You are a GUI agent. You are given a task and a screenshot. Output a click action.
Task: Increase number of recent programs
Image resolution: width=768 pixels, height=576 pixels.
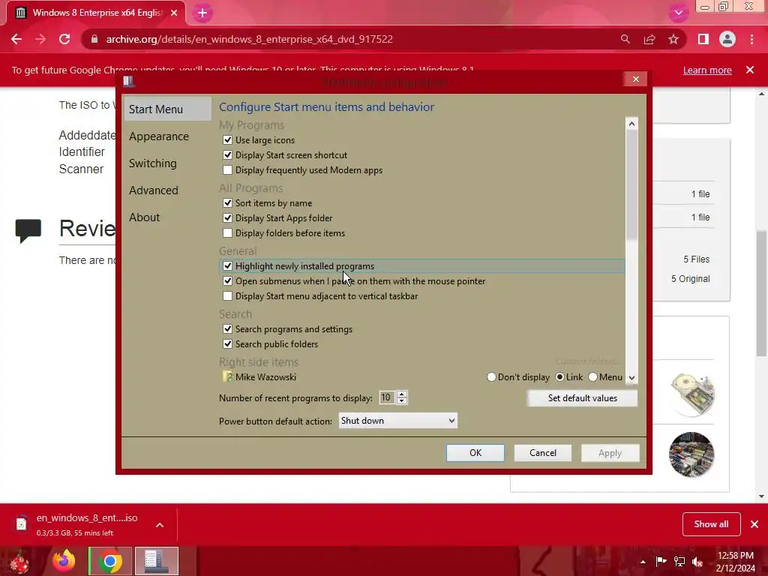pos(402,394)
